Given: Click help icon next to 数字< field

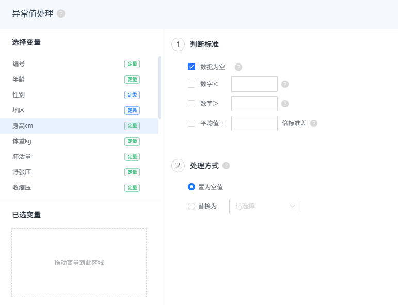Looking at the screenshot, I should pos(285,84).
